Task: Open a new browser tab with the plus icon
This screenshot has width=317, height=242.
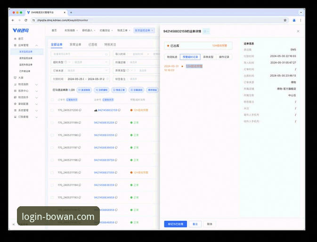Action: 71,12
